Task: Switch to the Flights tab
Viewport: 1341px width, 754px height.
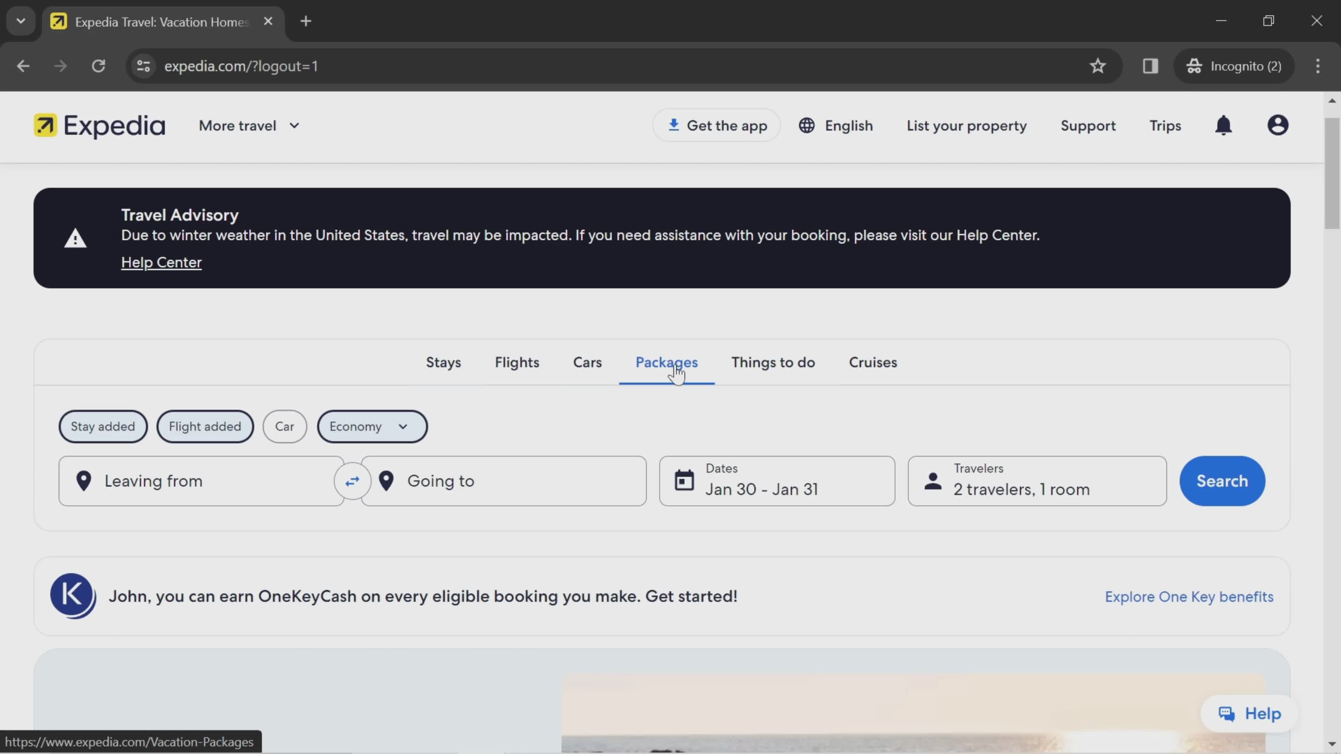Action: [x=517, y=362]
